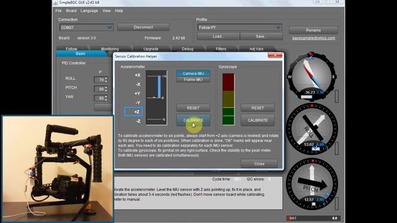Open the View menu
Image resolution: width=397 pixels, height=223 pixels.
(106, 11)
